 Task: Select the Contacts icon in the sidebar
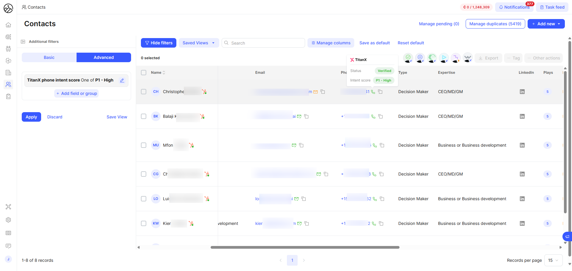pos(8,85)
